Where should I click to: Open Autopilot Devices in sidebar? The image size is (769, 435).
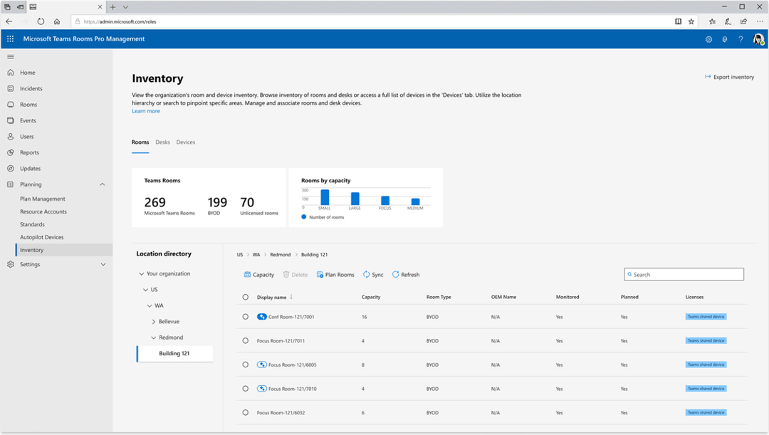click(42, 237)
